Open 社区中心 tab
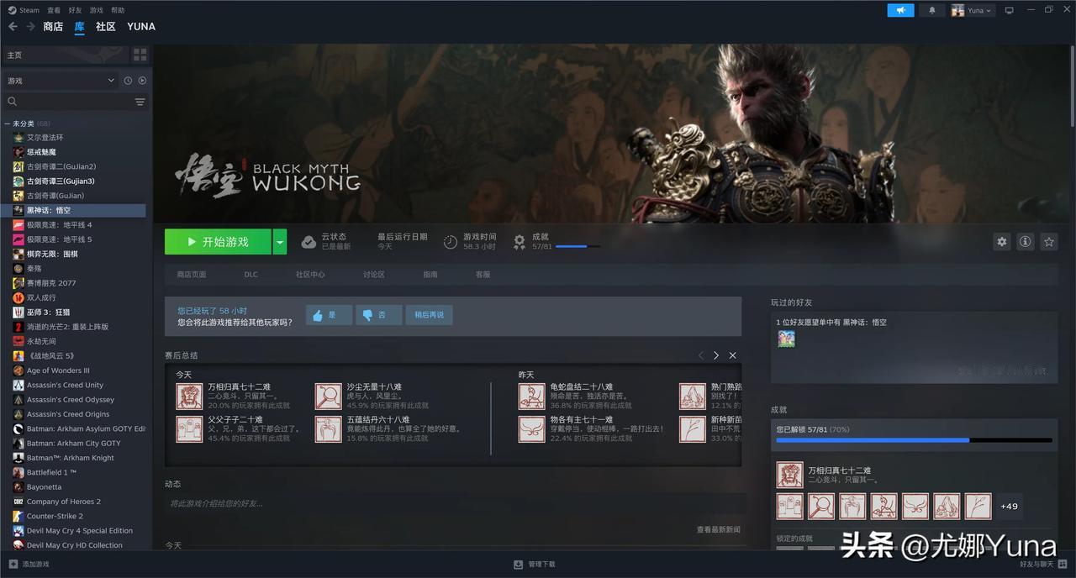This screenshot has width=1076, height=578. pyautogui.click(x=310, y=275)
